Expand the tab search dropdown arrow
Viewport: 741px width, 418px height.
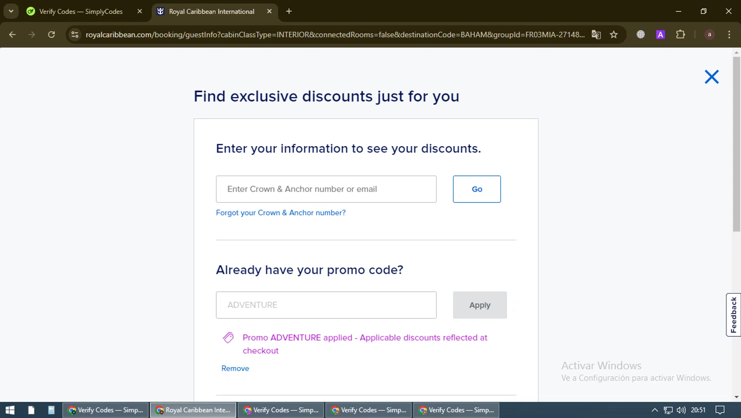click(x=11, y=11)
